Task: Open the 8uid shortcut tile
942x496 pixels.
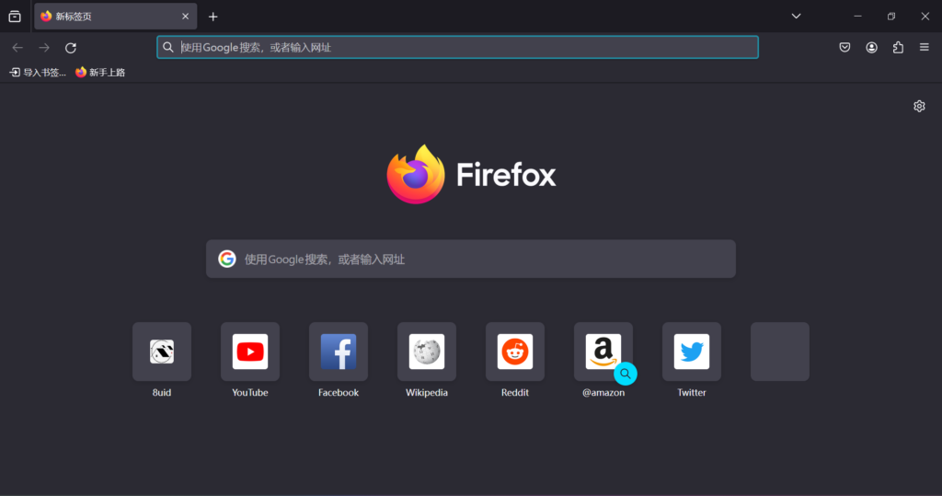Action: click(x=162, y=352)
